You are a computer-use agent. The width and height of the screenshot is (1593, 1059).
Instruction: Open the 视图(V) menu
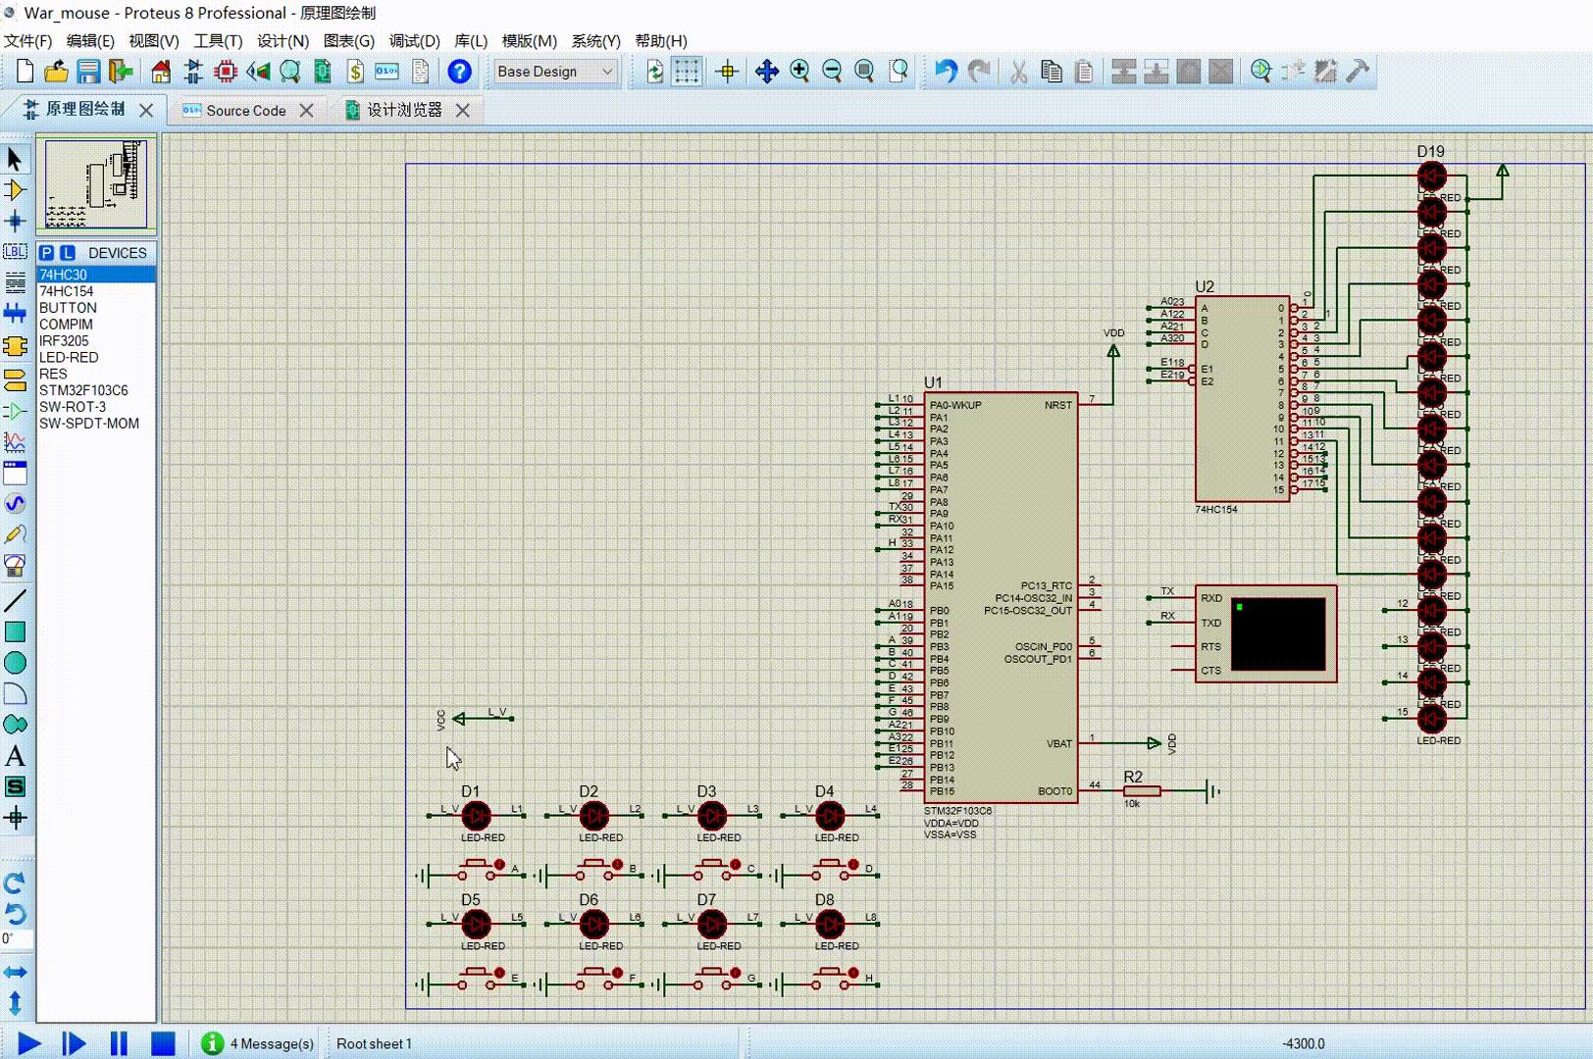click(x=154, y=41)
